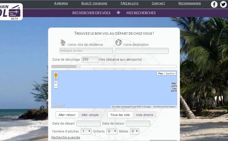Open the A propos menu link
This screenshot has height=141, width=228.
click(61, 3)
